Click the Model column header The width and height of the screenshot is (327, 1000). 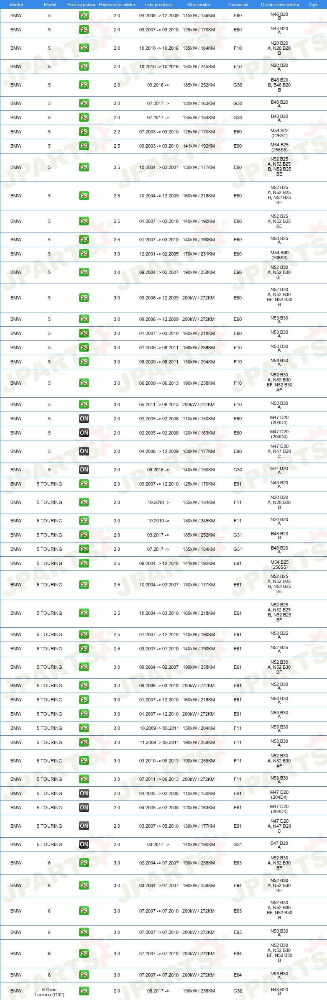coord(50,5)
